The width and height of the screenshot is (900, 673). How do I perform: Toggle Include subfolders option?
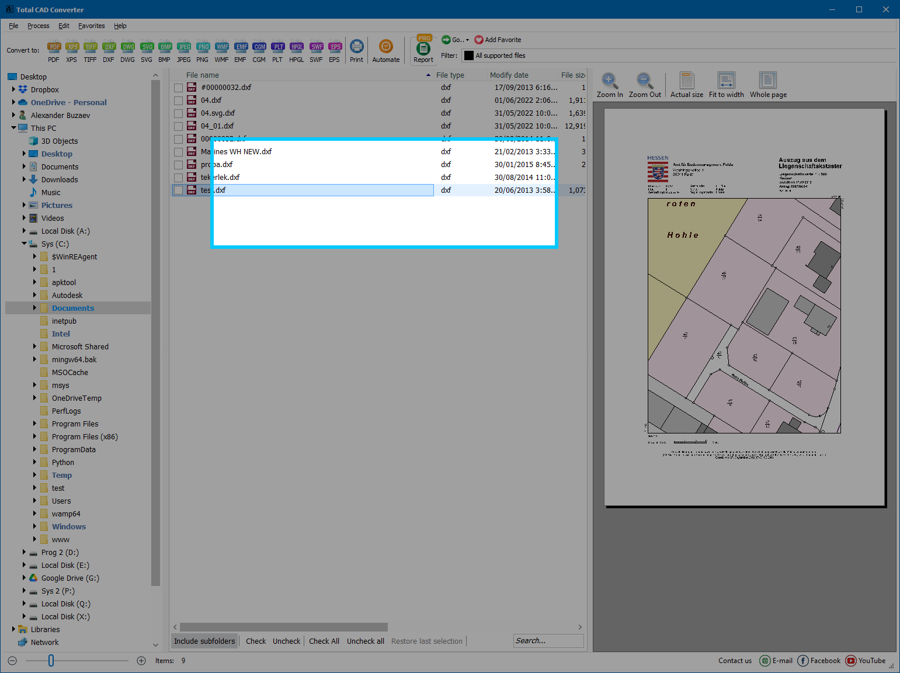click(204, 641)
